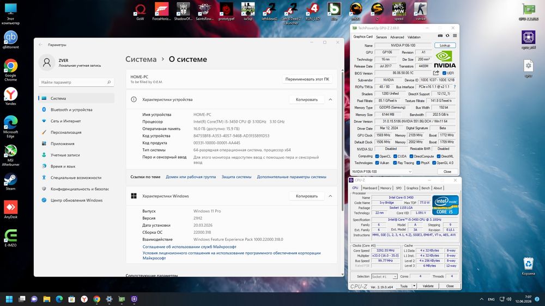Click the GPU-Z screenshot camera icon

440,36
